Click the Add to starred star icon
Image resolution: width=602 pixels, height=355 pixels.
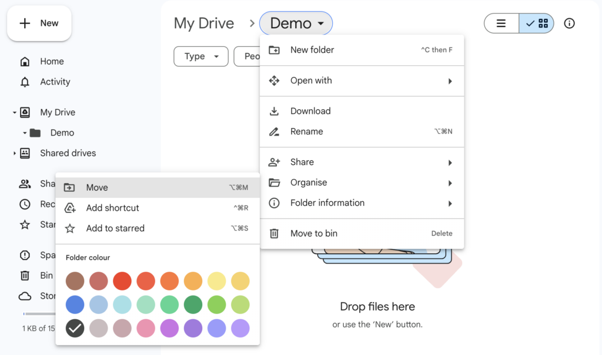point(70,229)
